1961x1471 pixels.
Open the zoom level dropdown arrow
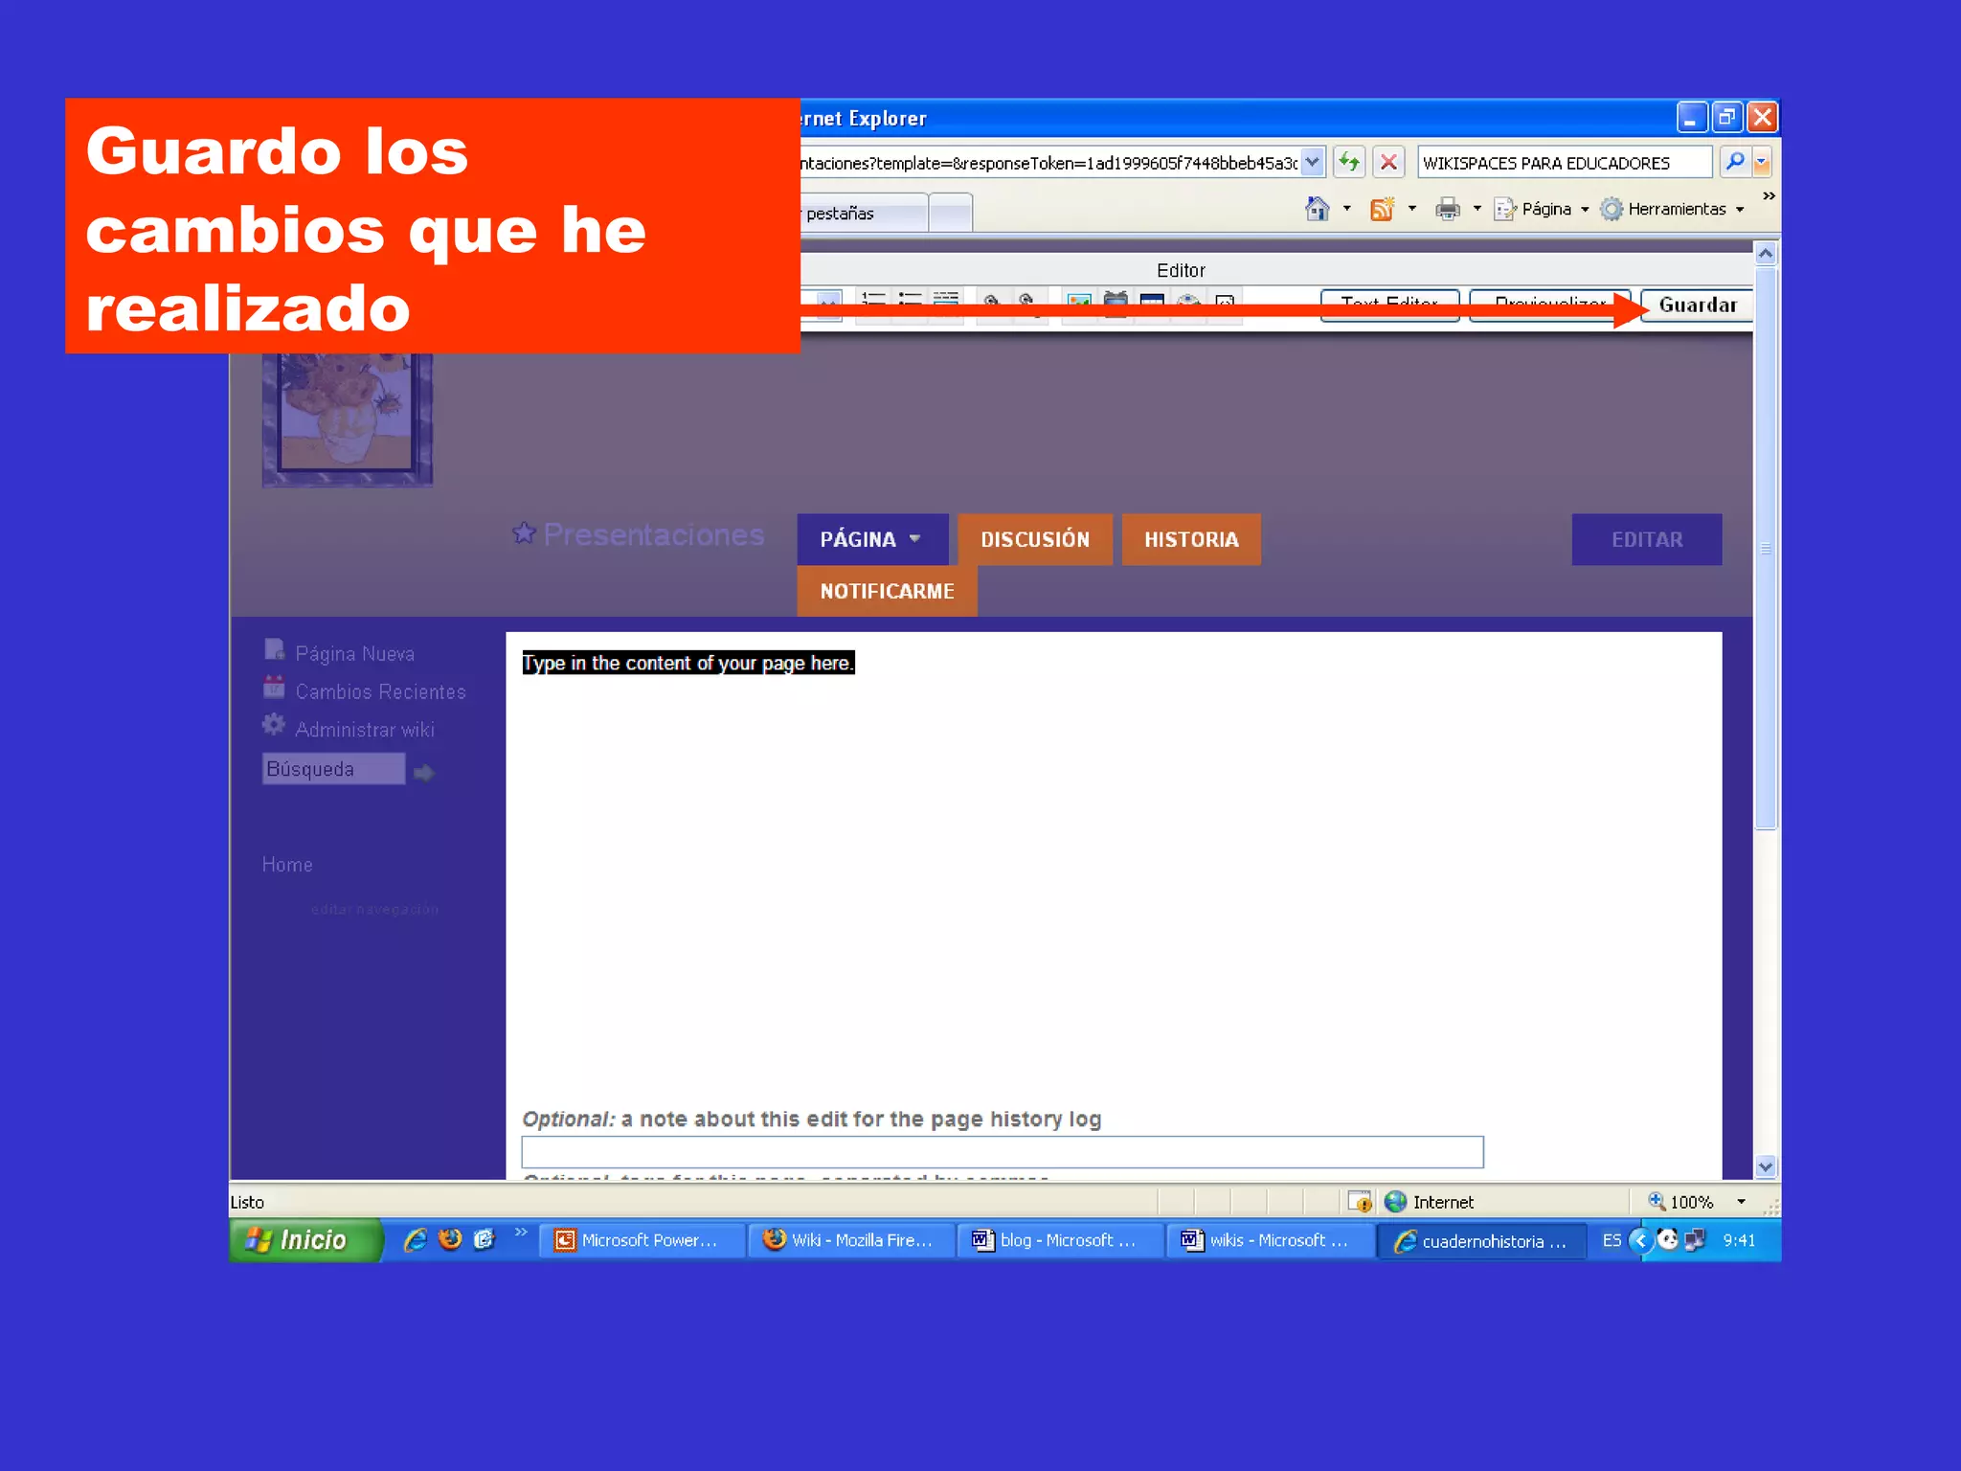point(1741,1201)
